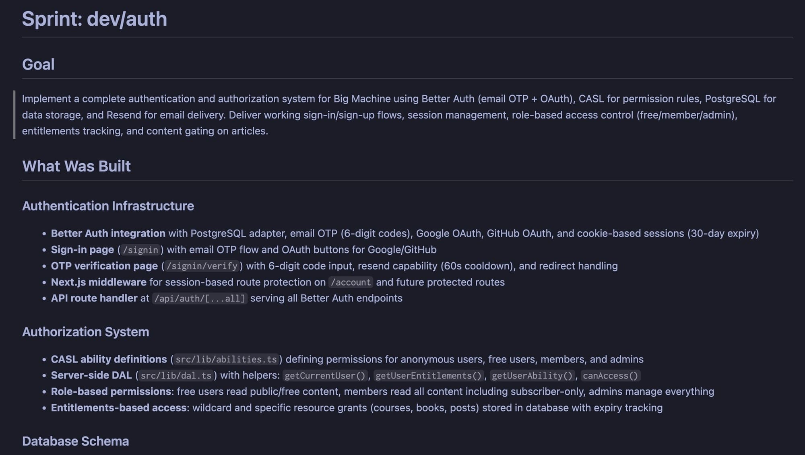Click the canAccess() code snippet

point(610,376)
